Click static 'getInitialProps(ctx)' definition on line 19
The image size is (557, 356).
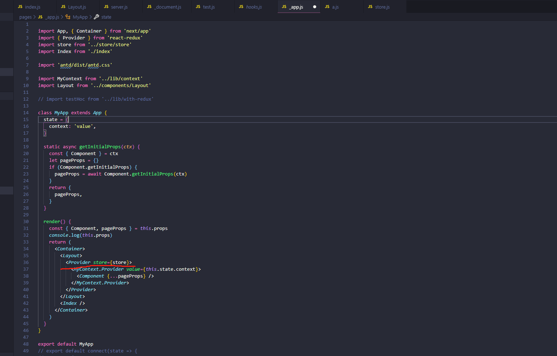107,147
